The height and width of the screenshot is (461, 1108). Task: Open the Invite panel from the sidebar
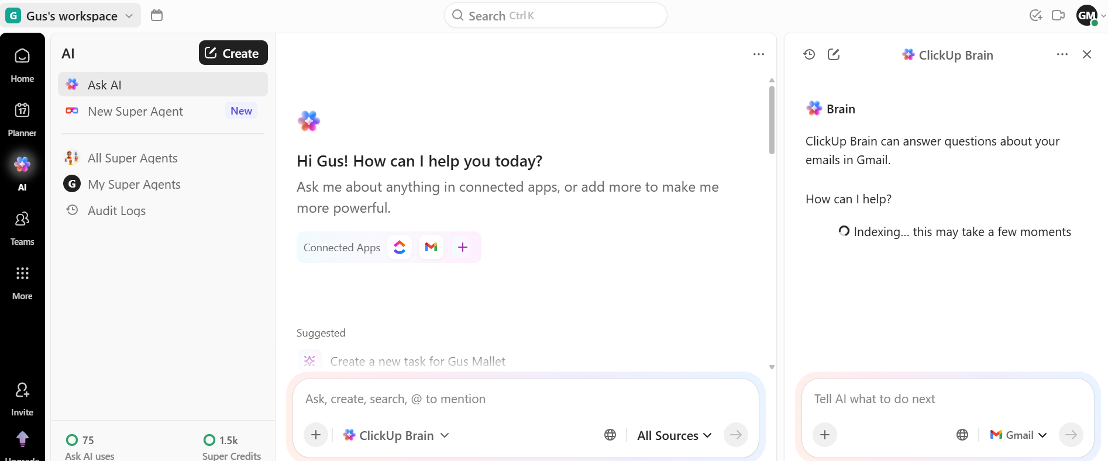22,397
